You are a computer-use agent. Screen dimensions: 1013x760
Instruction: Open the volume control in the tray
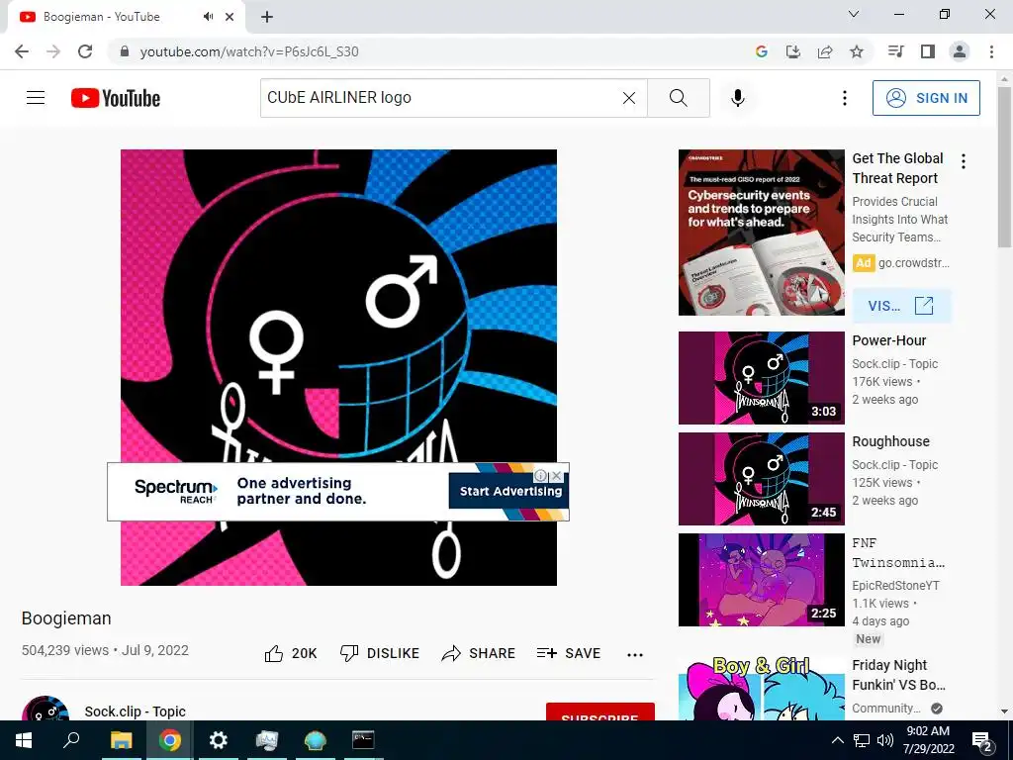click(x=885, y=740)
